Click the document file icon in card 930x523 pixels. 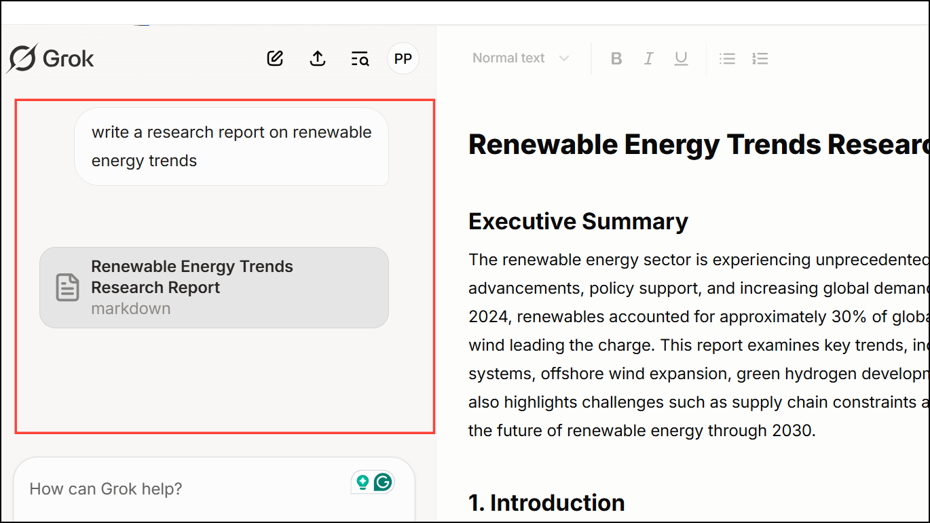click(x=67, y=288)
